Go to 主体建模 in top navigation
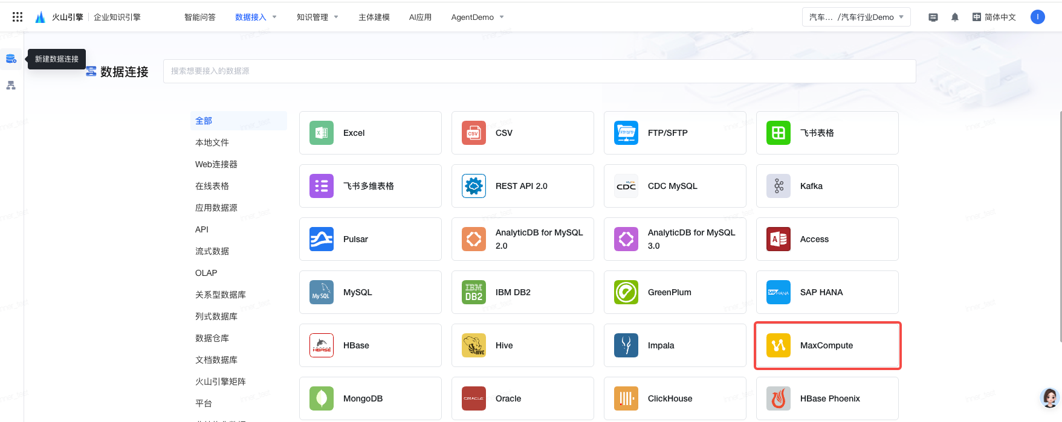 (x=374, y=17)
